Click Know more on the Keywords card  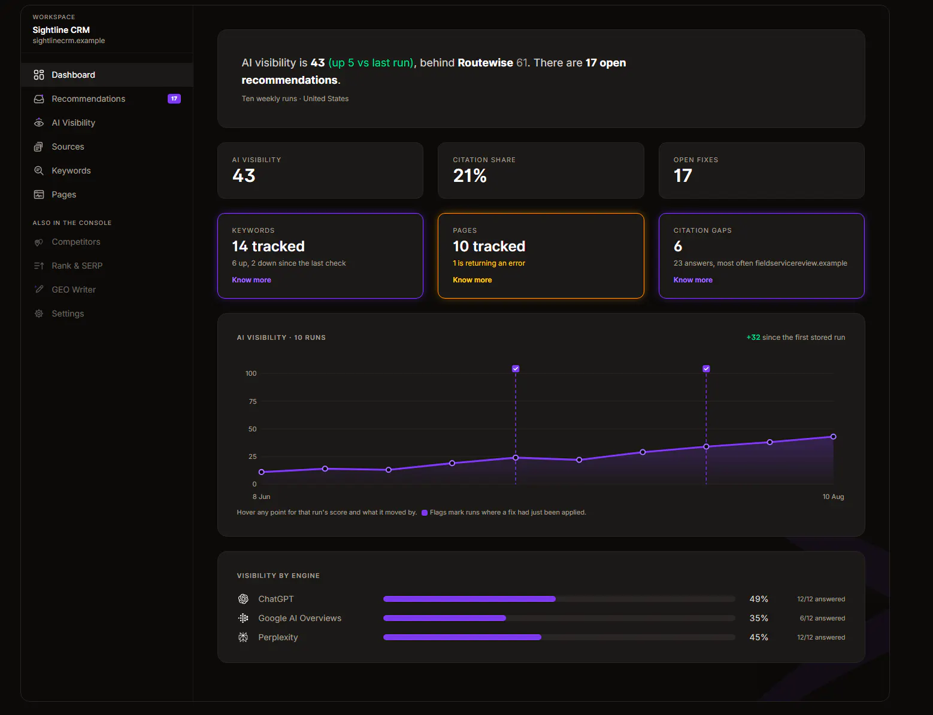tap(252, 280)
